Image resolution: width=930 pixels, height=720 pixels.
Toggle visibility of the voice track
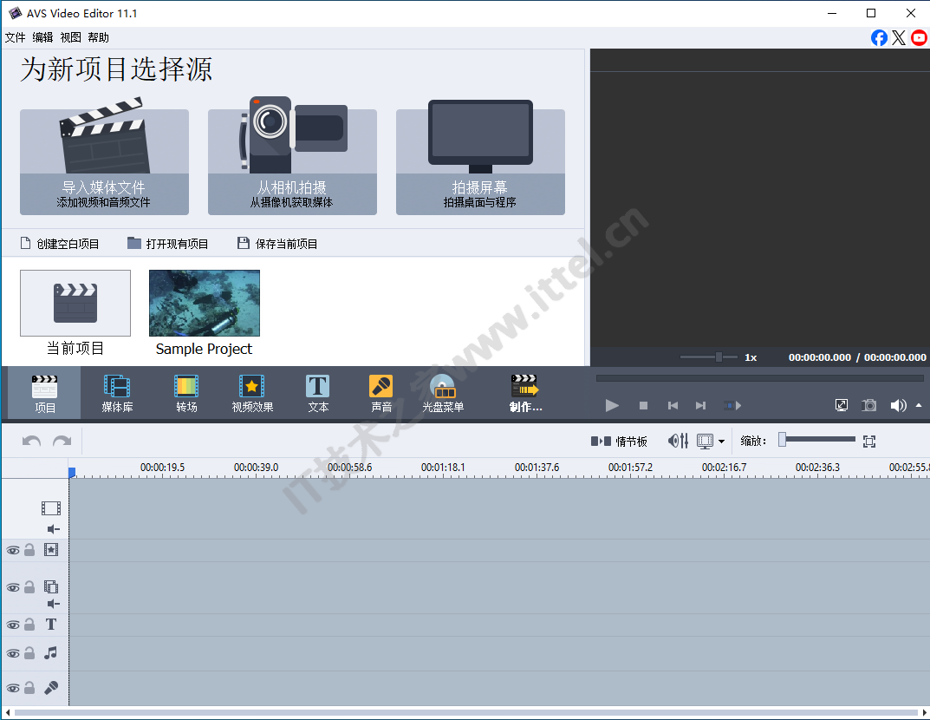click(x=13, y=689)
